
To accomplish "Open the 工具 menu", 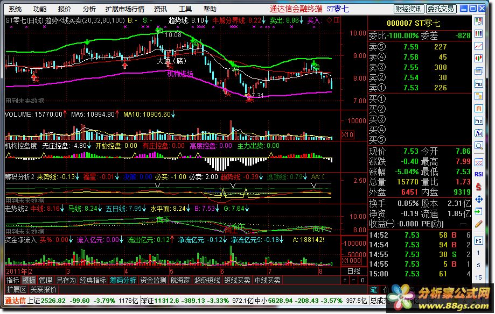I will point(185,9).
